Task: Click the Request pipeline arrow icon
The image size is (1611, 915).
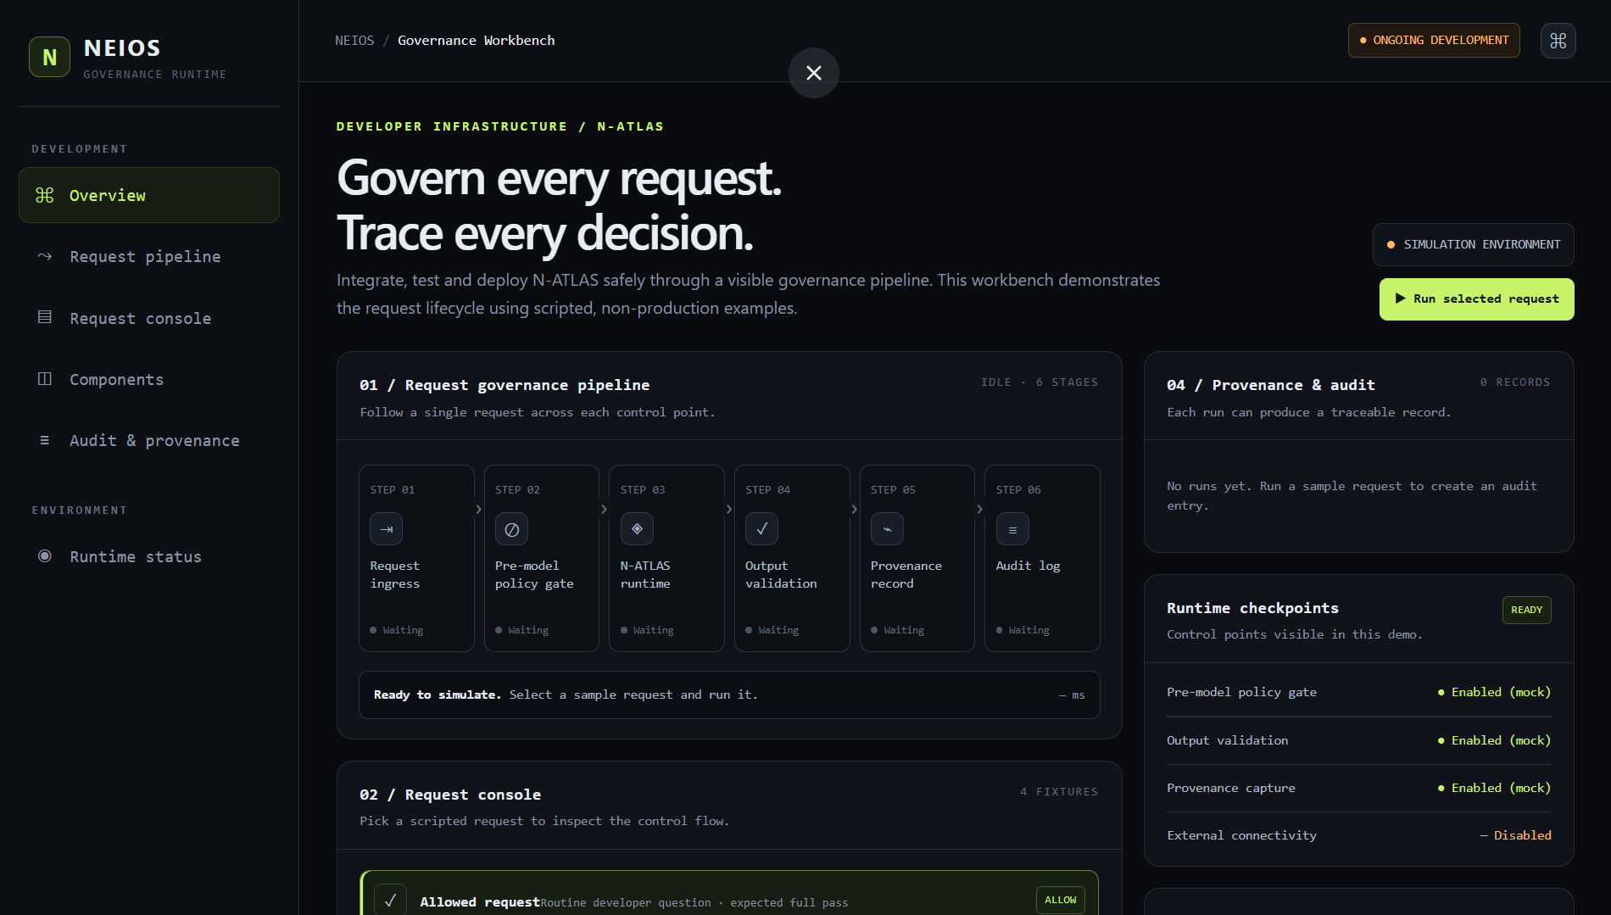Action: pyautogui.click(x=45, y=256)
